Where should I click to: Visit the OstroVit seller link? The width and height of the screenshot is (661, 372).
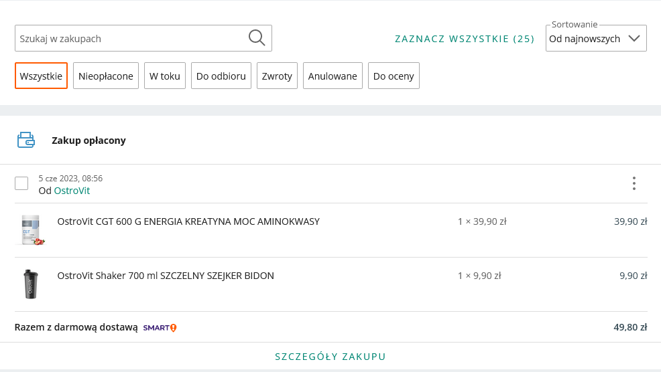72,191
